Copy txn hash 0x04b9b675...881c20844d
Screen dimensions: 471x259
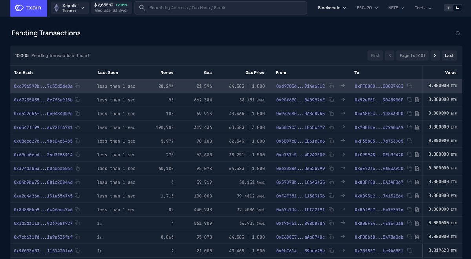click(x=77, y=182)
